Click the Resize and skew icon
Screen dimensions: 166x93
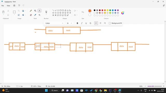(x=19, y=15)
